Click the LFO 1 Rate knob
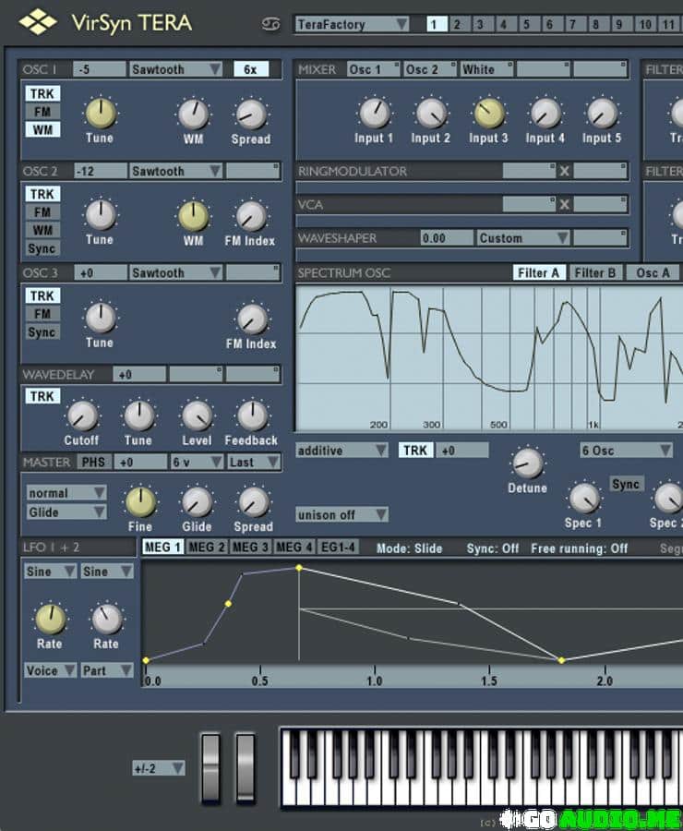Viewport: 683px width, 831px height. pyautogui.click(x=50, y=619)
